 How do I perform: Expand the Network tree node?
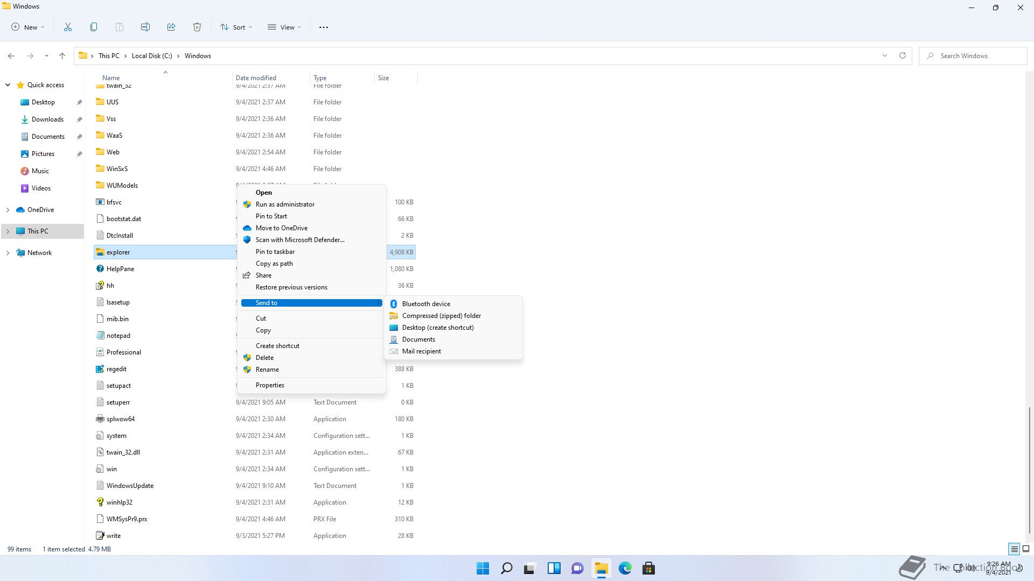pos(8,253)
